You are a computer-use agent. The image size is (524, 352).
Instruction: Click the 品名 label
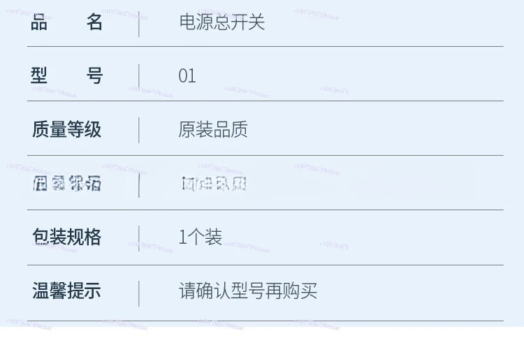[x=66, y=22]
